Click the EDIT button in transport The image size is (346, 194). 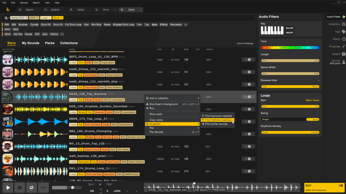(43, 188)
